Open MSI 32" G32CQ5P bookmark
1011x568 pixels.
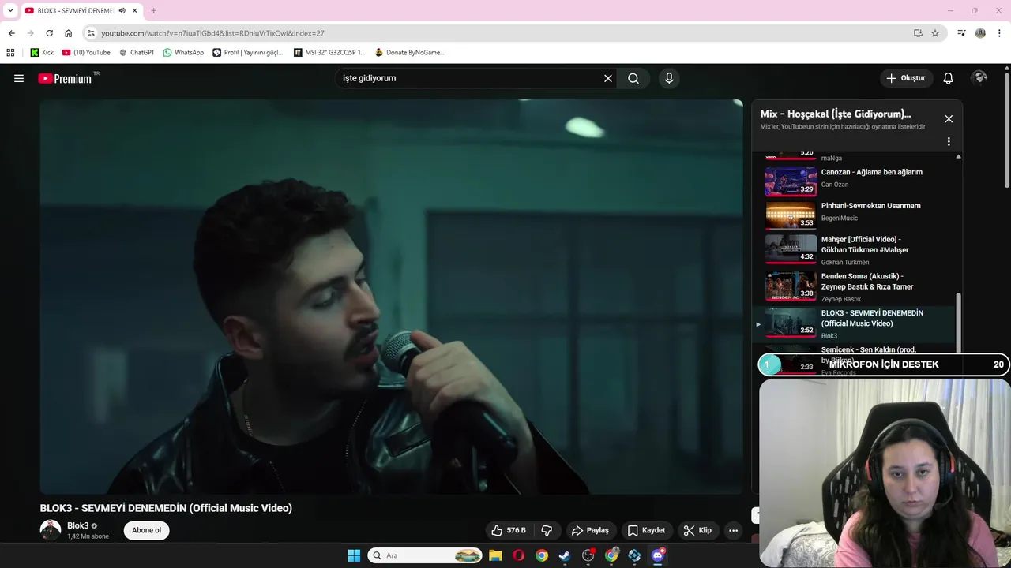tap(329, 53)
